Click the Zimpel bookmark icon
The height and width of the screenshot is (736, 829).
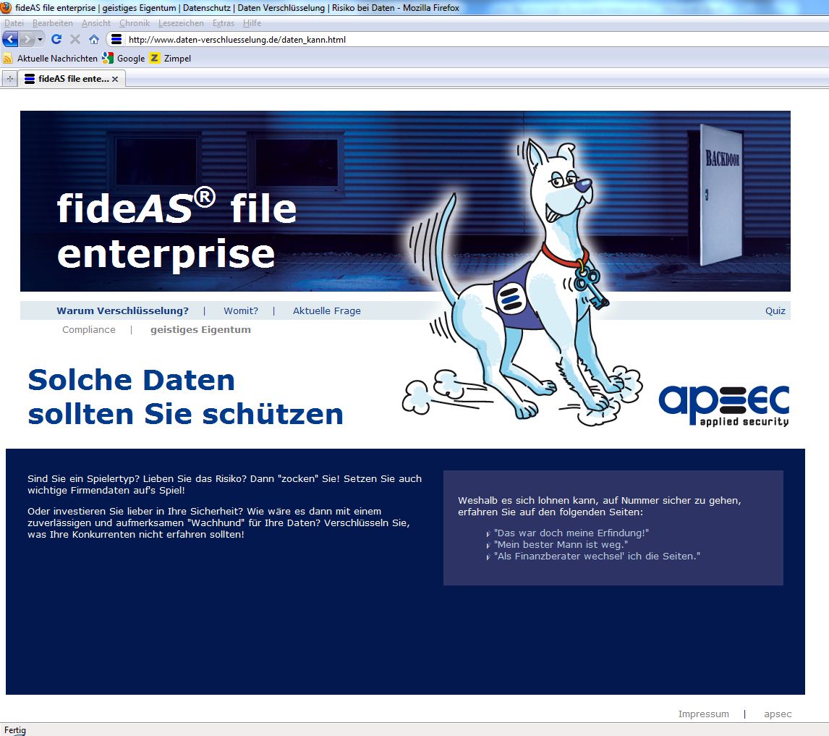click(154, 58)
